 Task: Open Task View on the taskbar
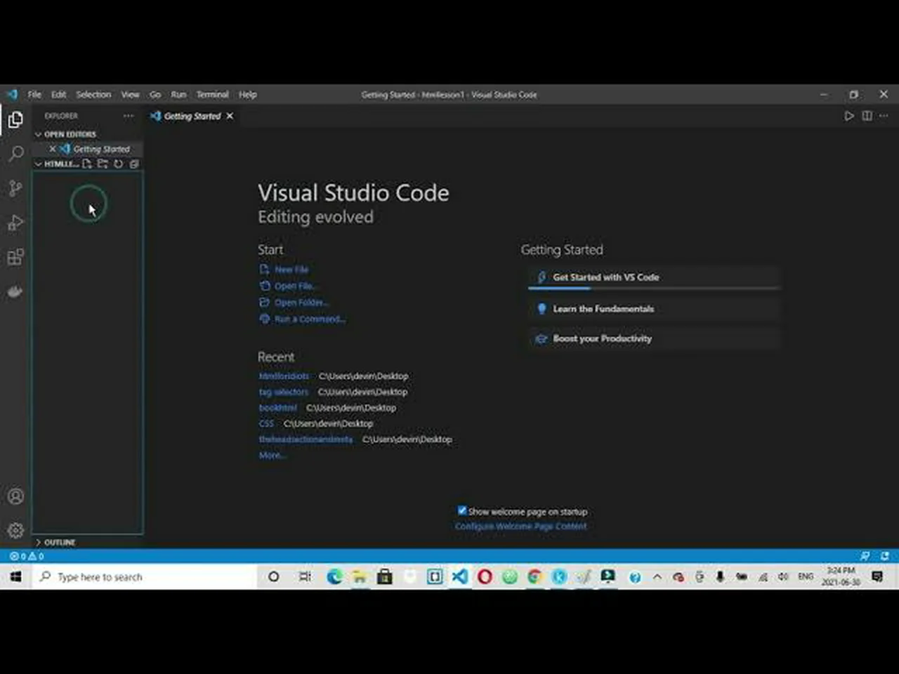click(x=305, y=576)
